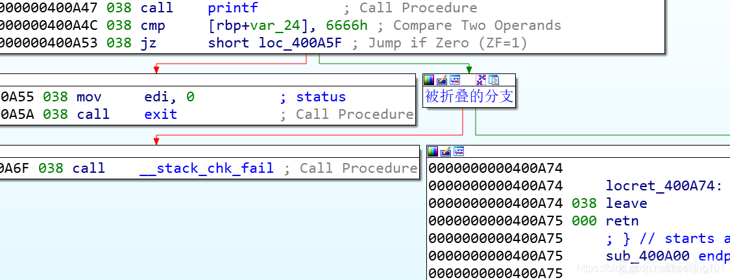Select the locret_400A74 label
The height and width of the screenshot is (280, 730).
coord(664,186)
